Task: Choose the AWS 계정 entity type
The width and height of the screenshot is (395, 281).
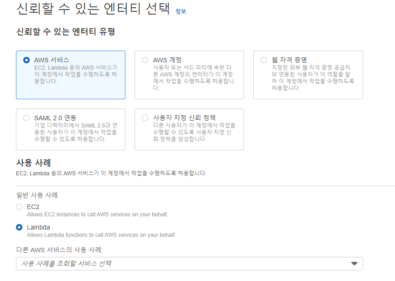Action: (x=145, y=60)
